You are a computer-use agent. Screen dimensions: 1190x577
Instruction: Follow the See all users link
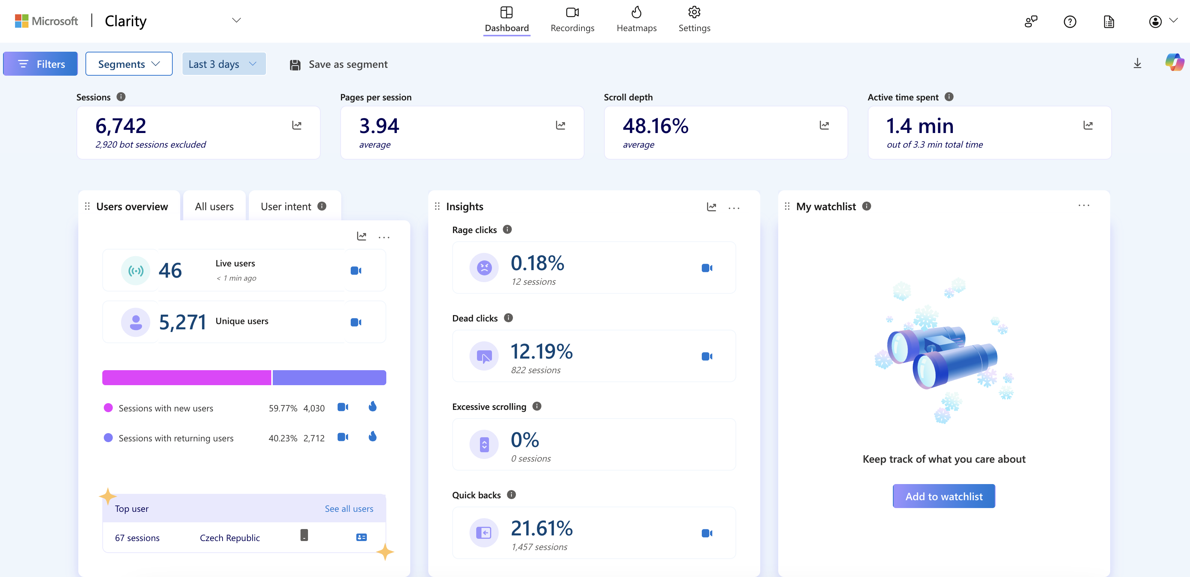coord(349,509)
